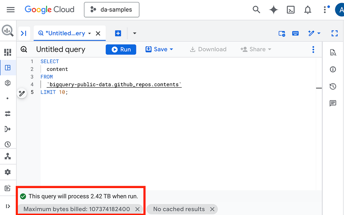Open the hexagon agent sidebar icon

[x=8, y=83]
